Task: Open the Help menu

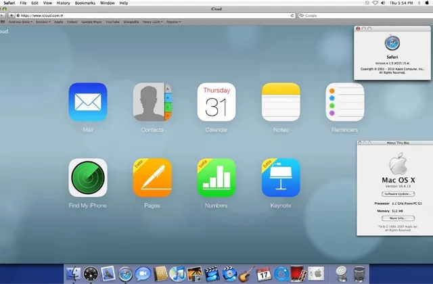Action: 123,3
